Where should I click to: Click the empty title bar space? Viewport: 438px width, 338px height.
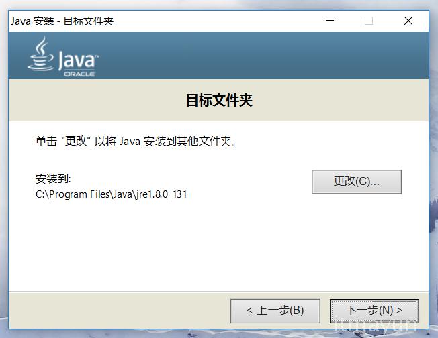tap(215, 21)
